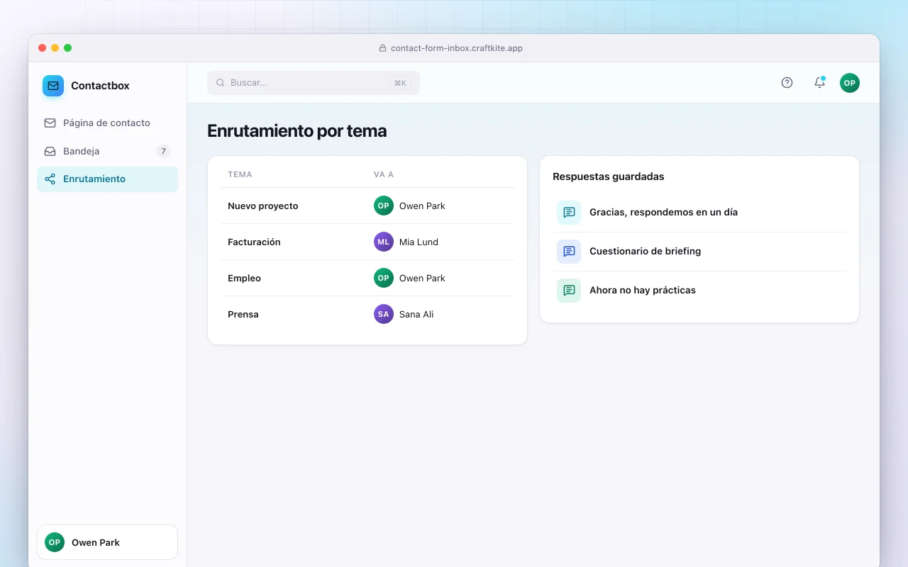Select Enrutamiento in the sidebar
This screenshot has height=567, width=908.
tap(107, 179)
